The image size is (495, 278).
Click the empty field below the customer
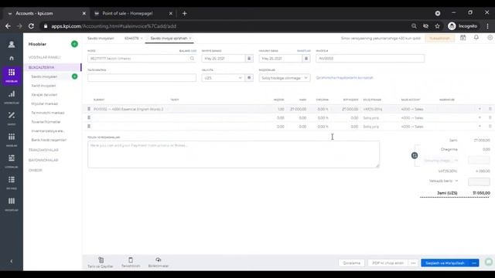[x=142, y=78]
